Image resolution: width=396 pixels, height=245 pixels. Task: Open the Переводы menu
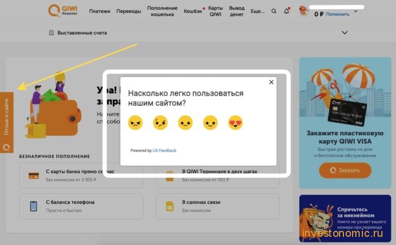129,11
